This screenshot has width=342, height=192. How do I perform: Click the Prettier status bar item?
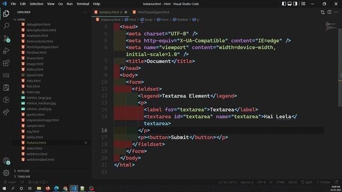[323, 182]
